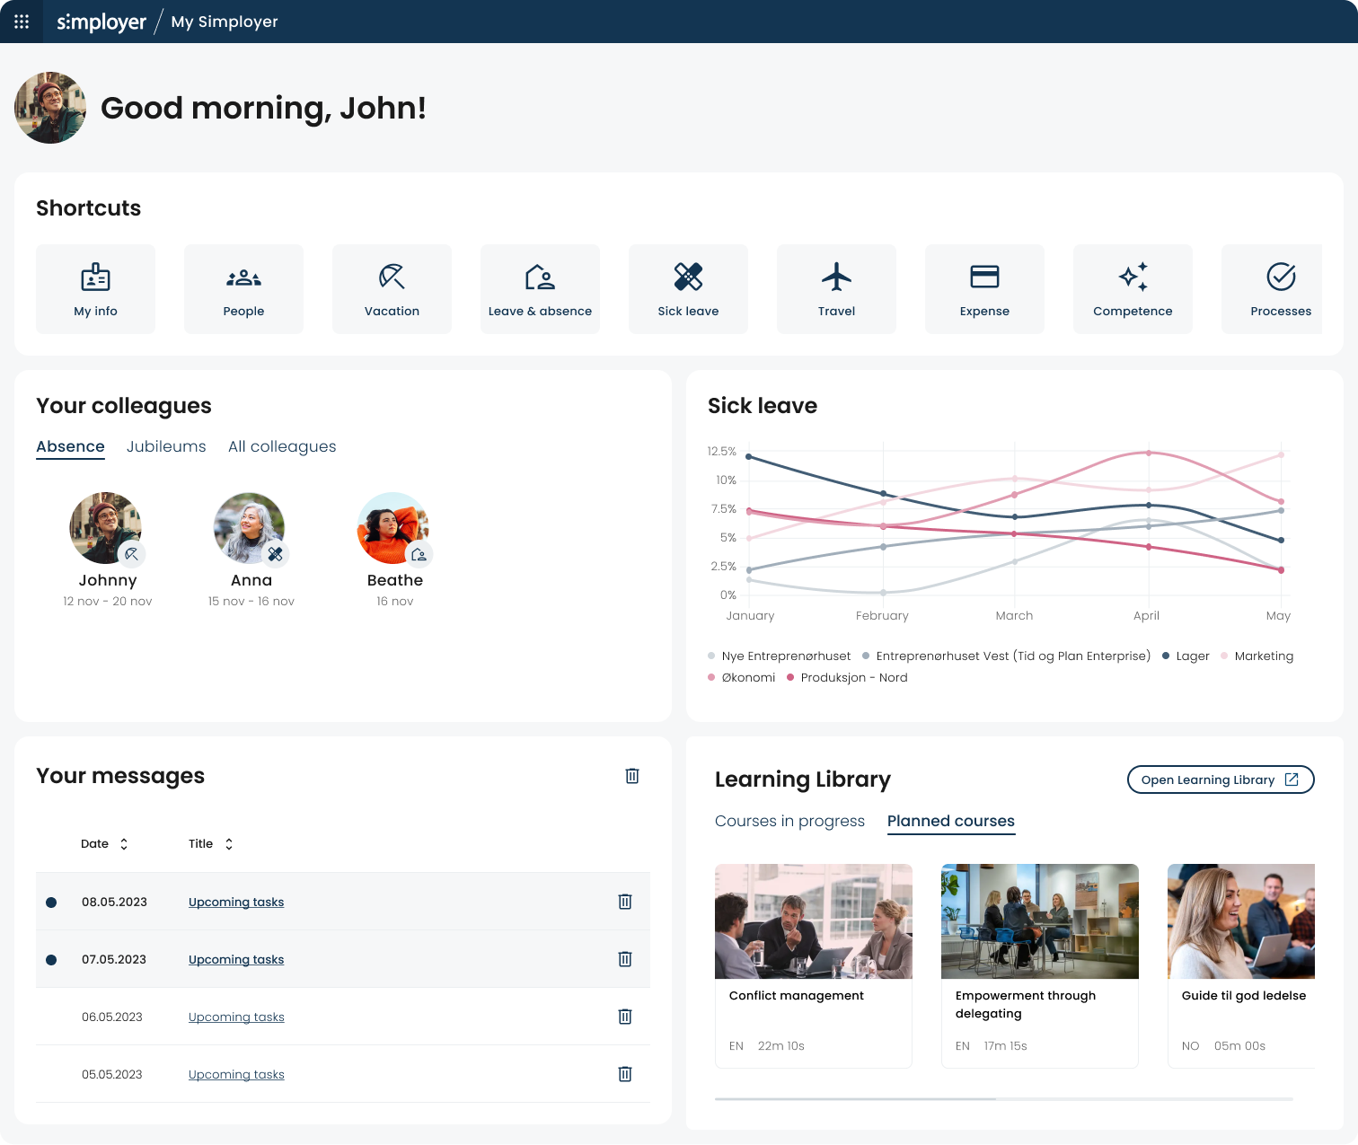Image resolution: width=1358 pixels, height=1145 pixels.
Task: Toggle Marketing series in chart legend
Action: click(1257, 656)
